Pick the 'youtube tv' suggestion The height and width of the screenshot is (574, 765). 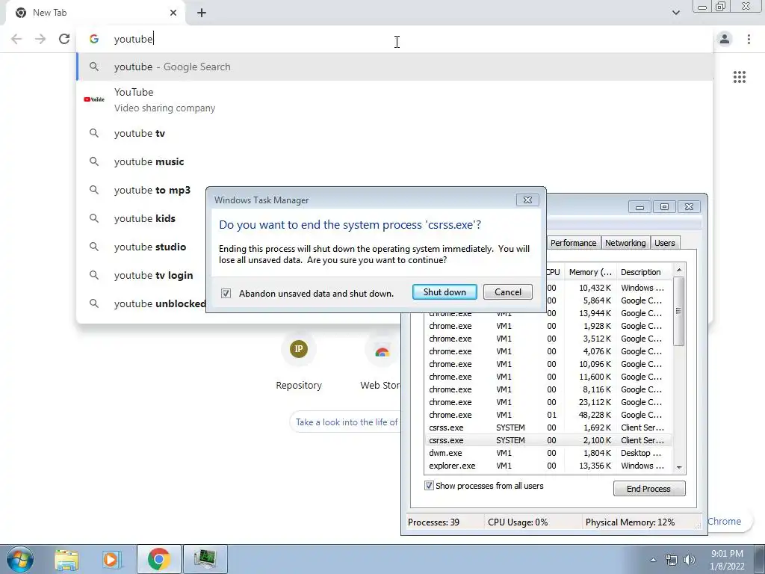394,133
